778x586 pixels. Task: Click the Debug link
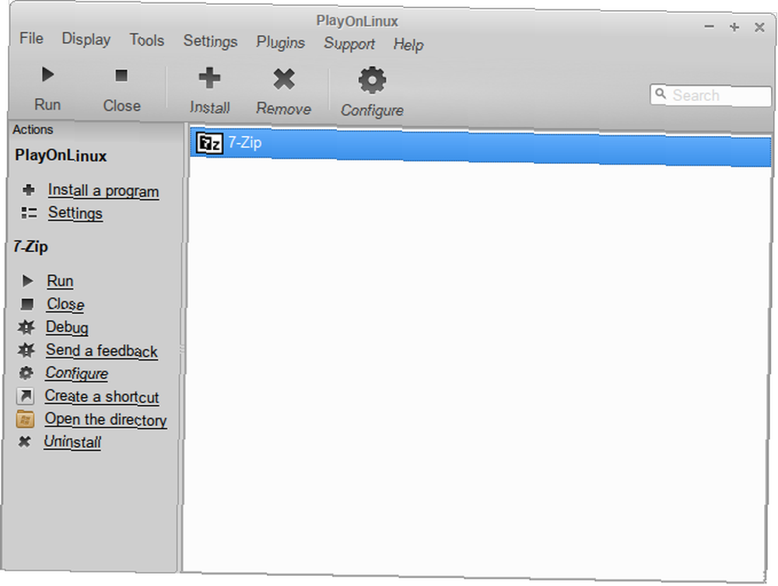67,328
